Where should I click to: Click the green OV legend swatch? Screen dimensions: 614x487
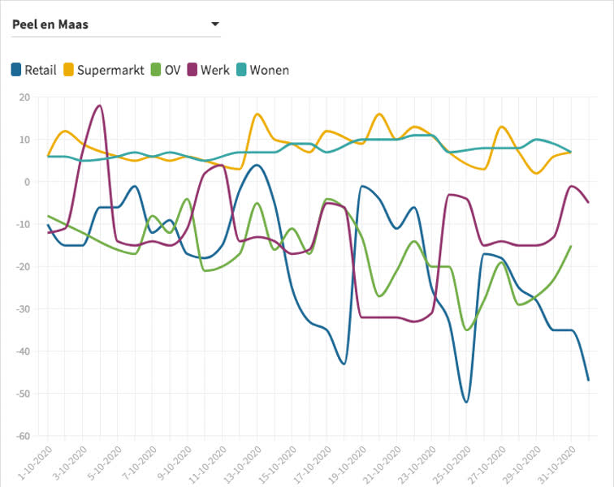156,70
